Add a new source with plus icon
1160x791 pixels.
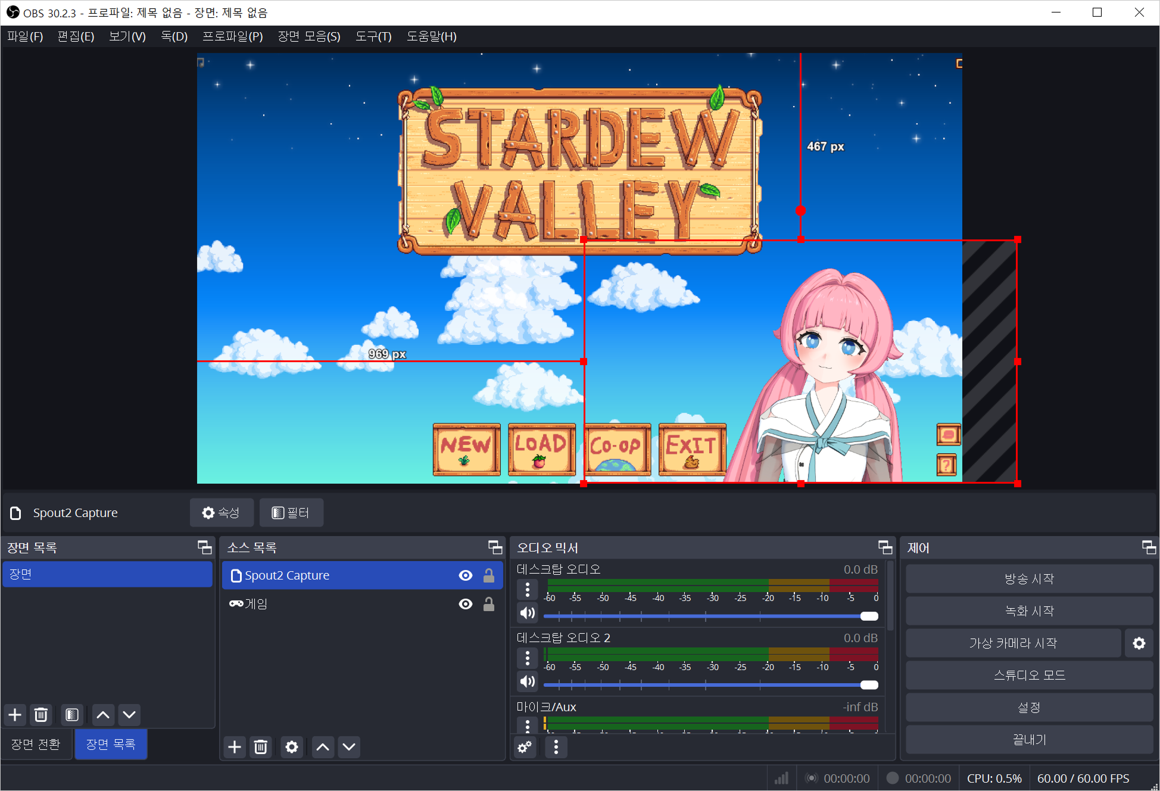235,747
